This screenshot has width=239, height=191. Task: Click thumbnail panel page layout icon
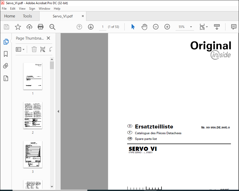[x=43, y=49]
